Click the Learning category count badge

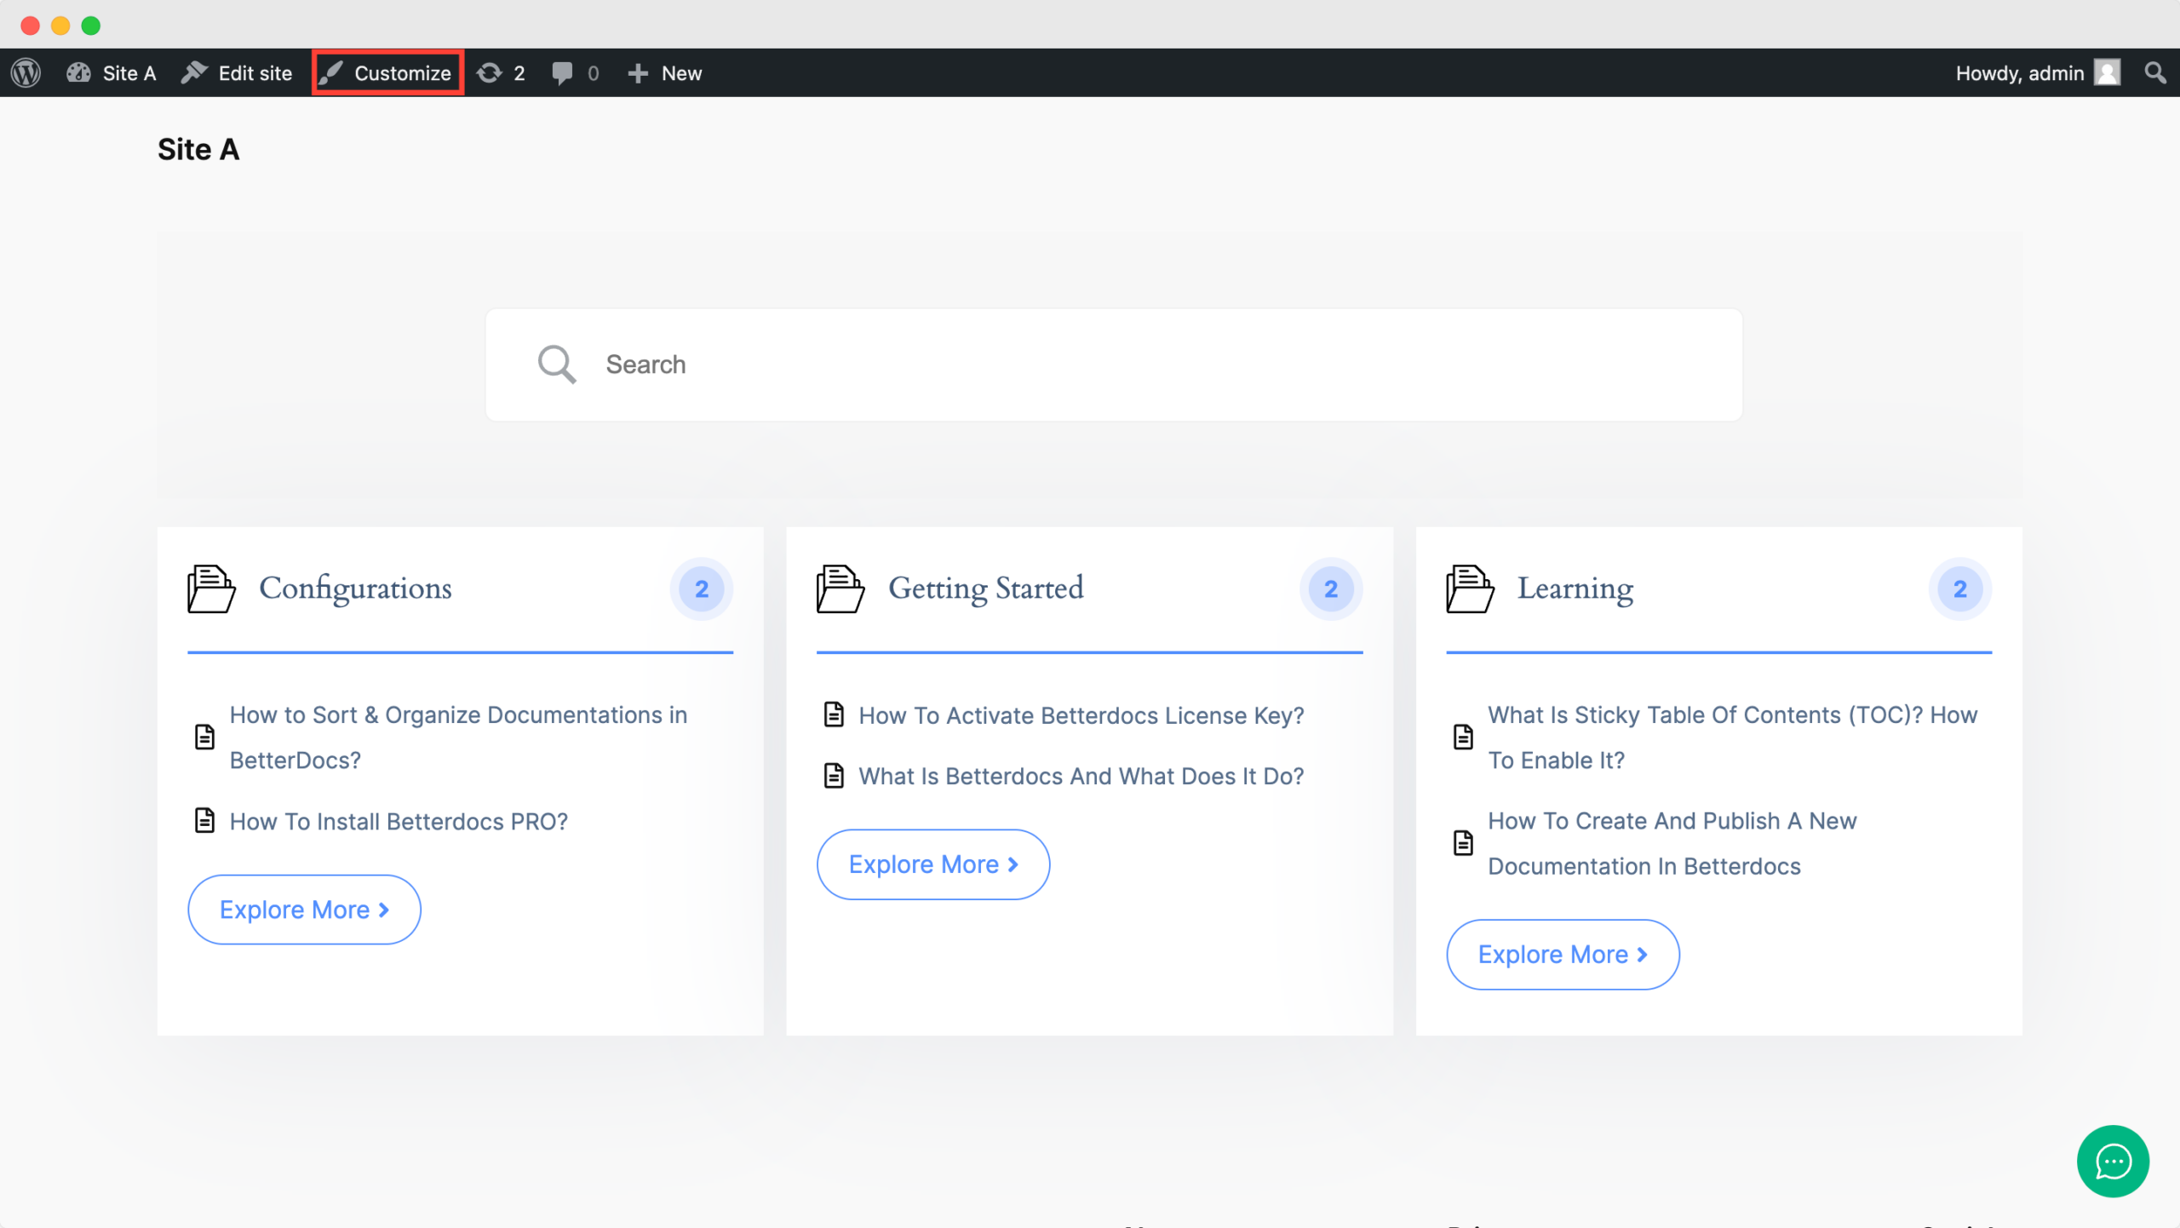[1961, 588]
